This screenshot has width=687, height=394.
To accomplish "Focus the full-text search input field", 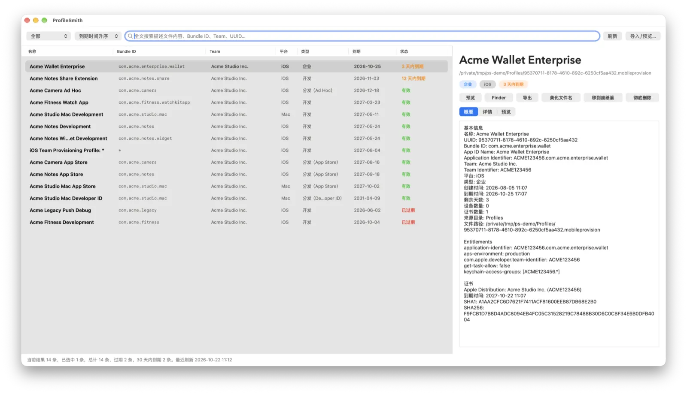I will point(362,36).
